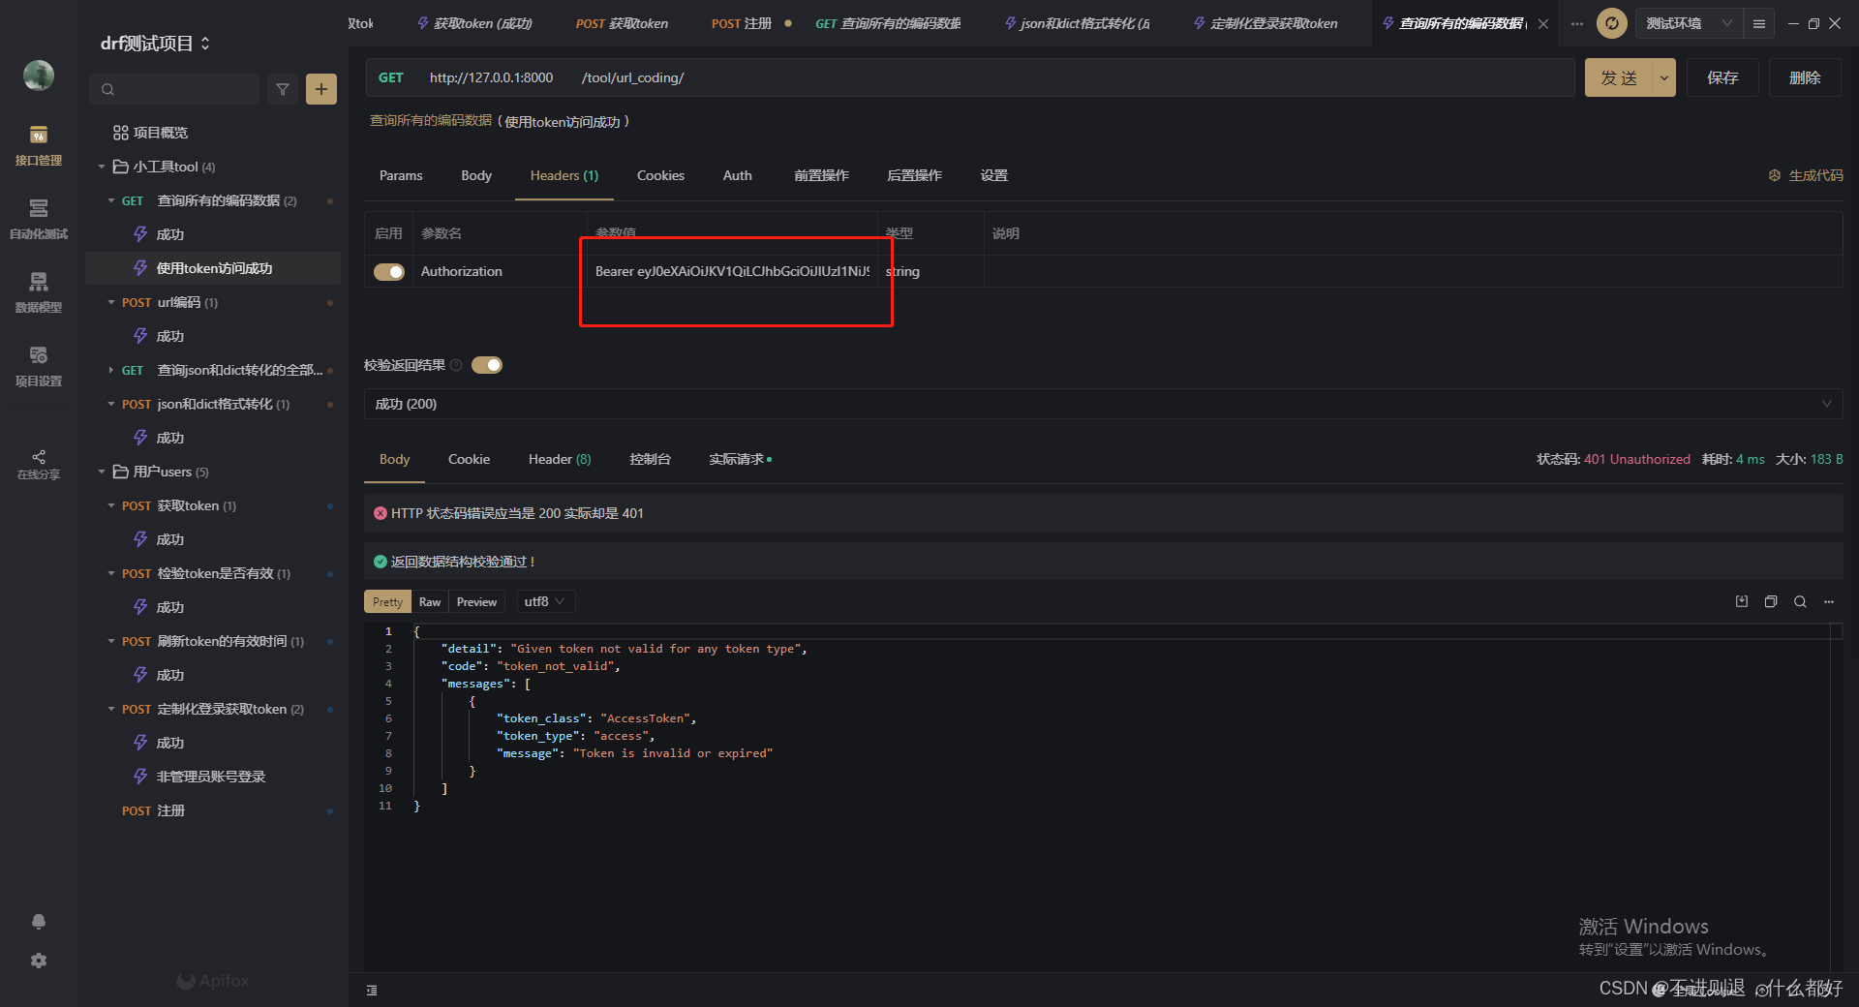Screen dimensions: 1859x1007
Task: Open 项目概览 in the tree
Action: coord(150,133)
